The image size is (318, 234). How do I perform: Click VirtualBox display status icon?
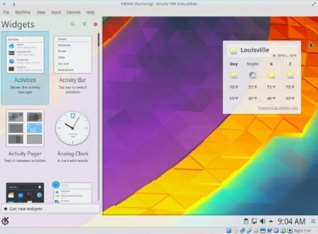[263, 230]
